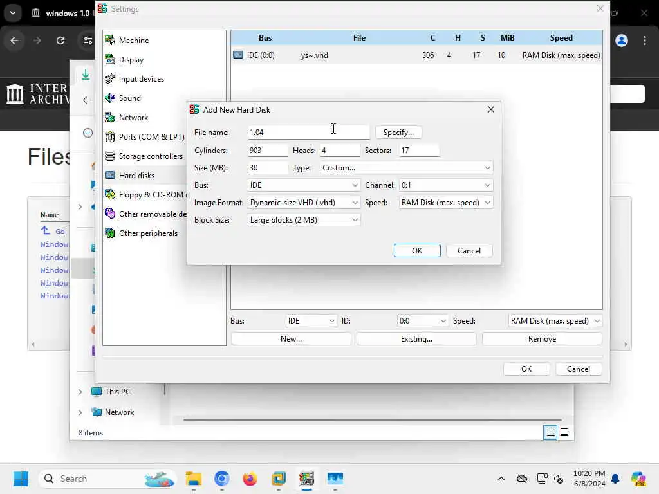Click the Sectors input field
Screen dimensions: 659x494
(419, 151)
